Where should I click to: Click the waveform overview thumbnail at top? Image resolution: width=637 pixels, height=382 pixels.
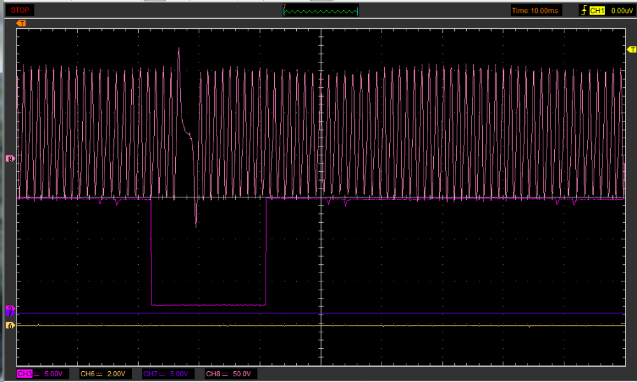[321, 10]
